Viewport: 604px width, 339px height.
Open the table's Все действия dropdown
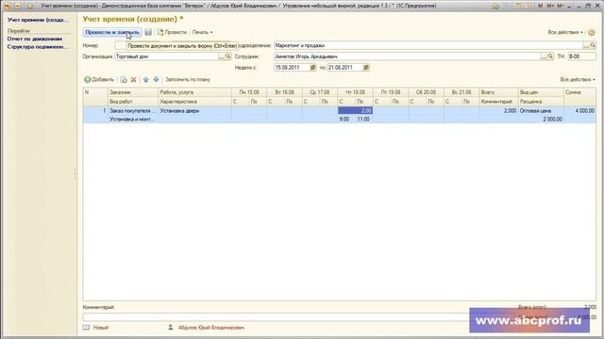pyautogui.click(x=578, y=79)
